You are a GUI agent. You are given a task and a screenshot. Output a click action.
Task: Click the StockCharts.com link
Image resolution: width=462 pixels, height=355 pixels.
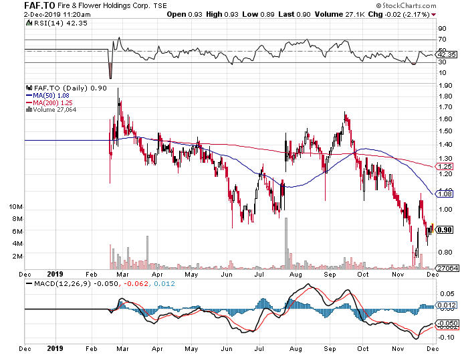tap(406, 5)
